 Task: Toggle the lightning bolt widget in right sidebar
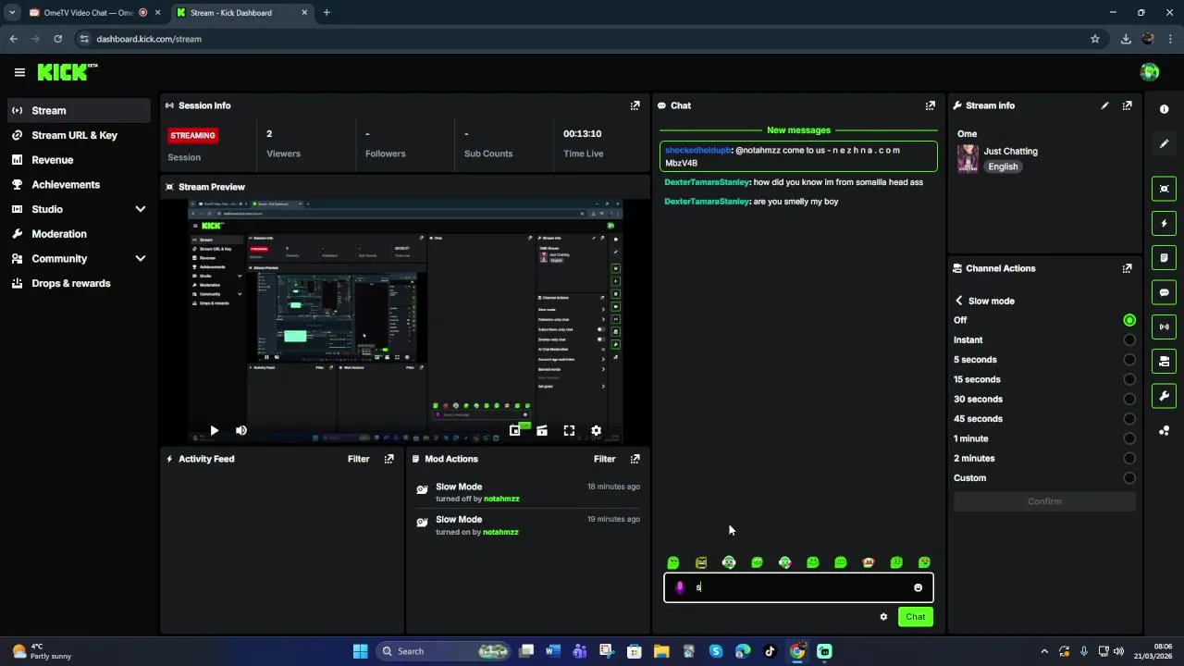coord(1165,223)
